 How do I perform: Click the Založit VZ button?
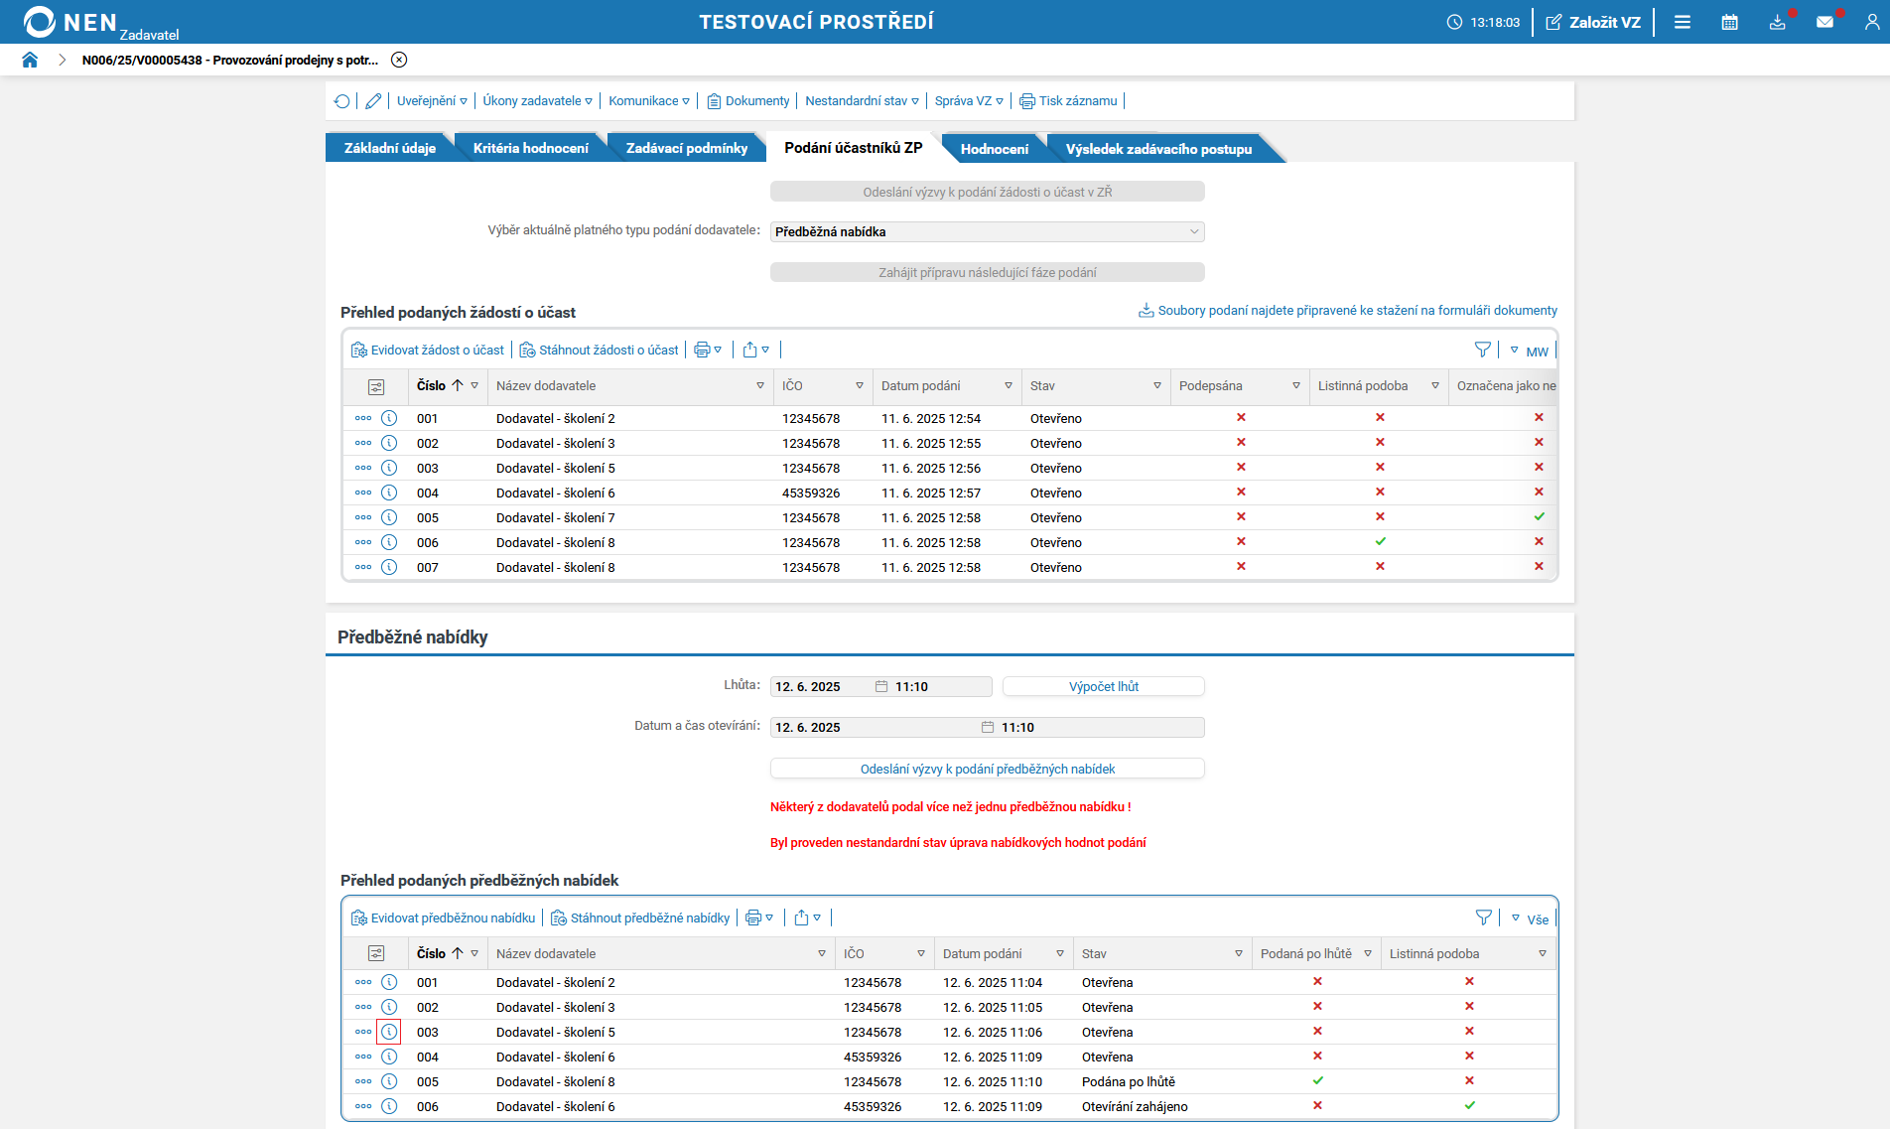pos(1593,22)
